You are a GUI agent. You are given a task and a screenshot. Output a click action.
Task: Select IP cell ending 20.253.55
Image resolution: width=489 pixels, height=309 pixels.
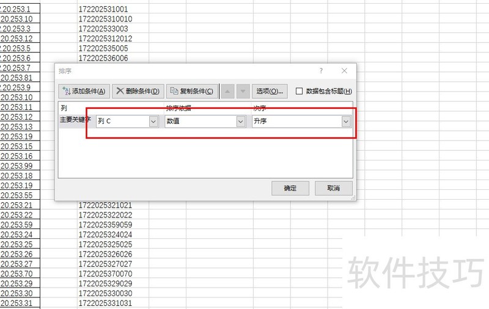pyautogui.click(x=20, y=195)
